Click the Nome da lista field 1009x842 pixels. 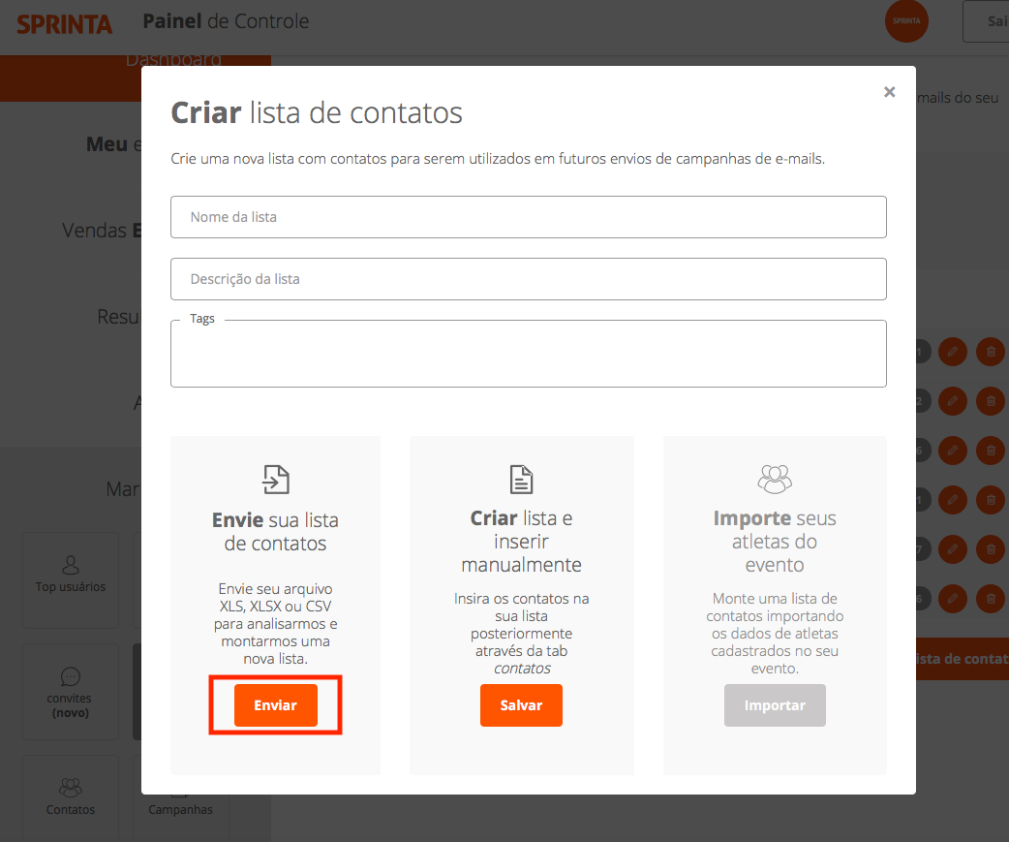click(529, 217)
